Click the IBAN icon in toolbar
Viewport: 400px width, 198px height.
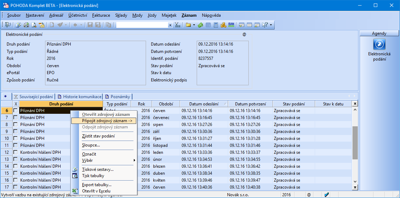(231, 25)
